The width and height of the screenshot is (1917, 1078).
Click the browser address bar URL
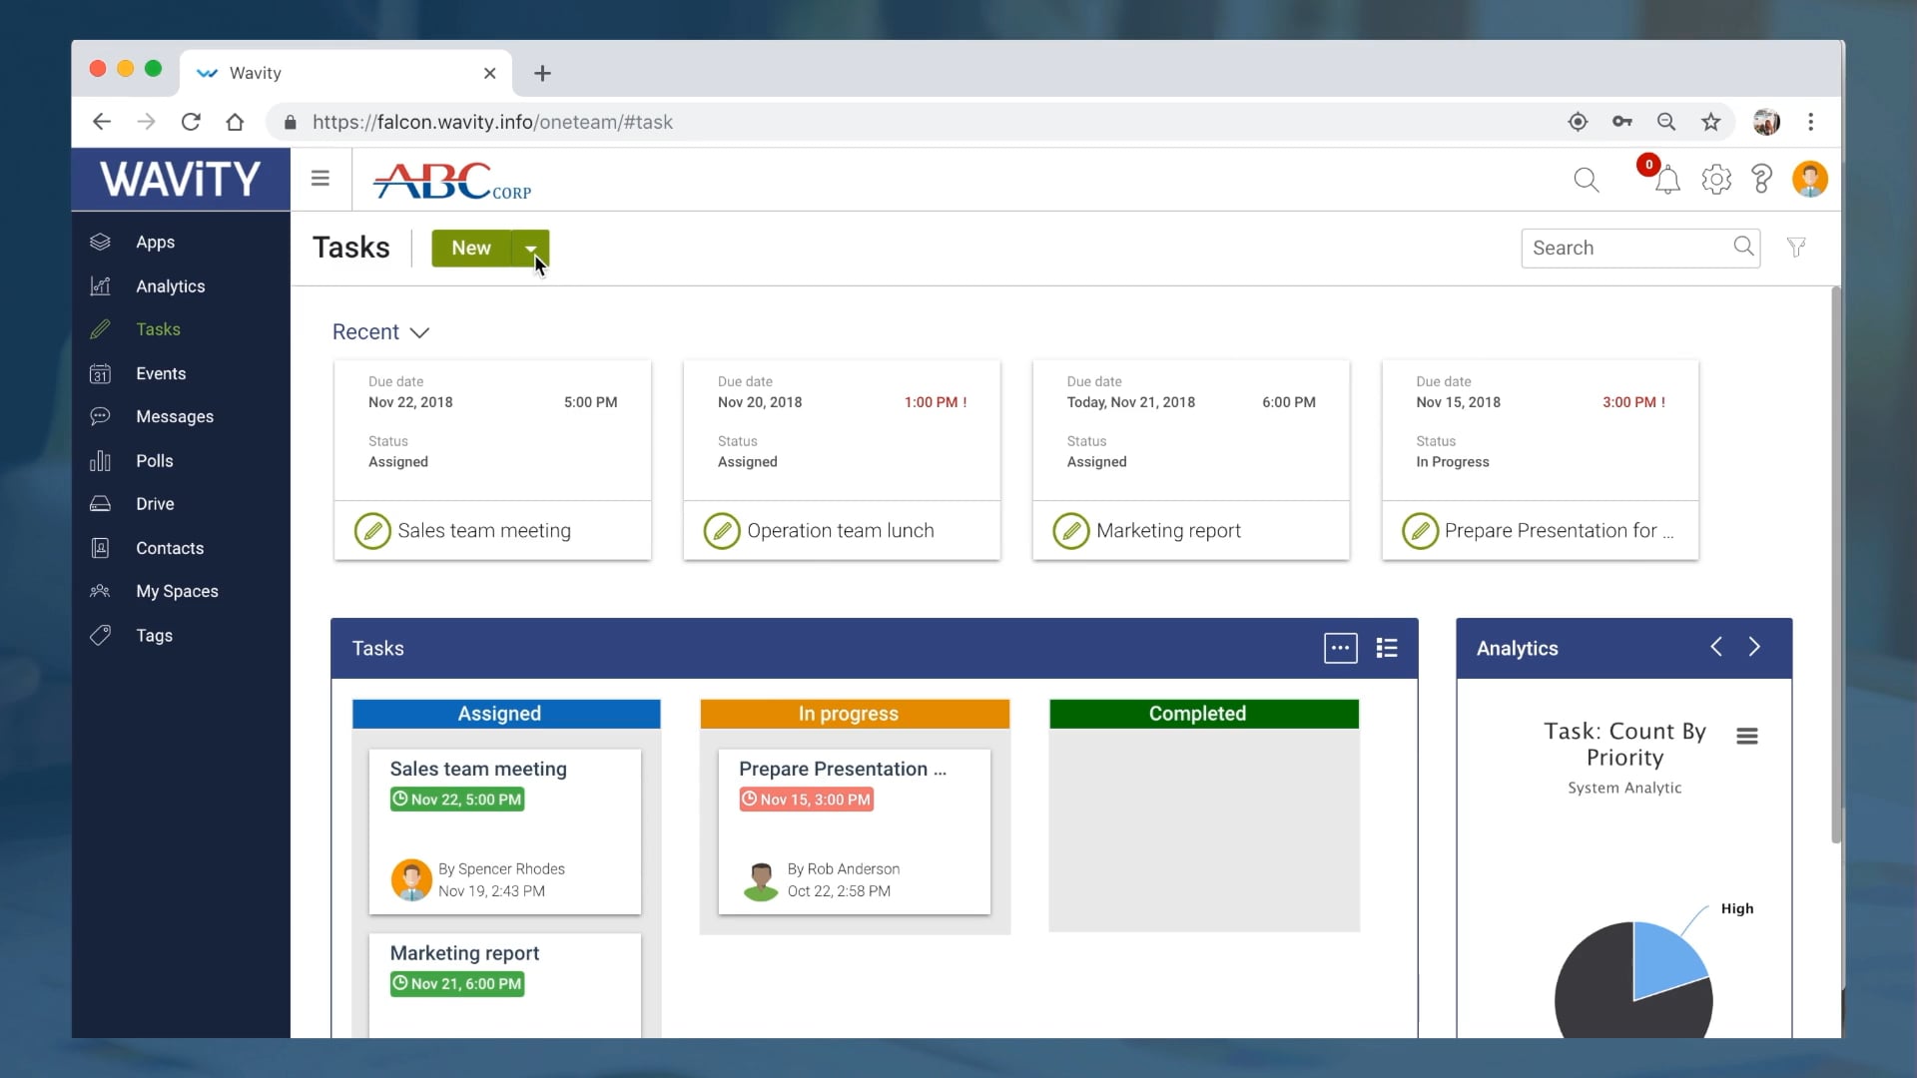tap(492, 122)
